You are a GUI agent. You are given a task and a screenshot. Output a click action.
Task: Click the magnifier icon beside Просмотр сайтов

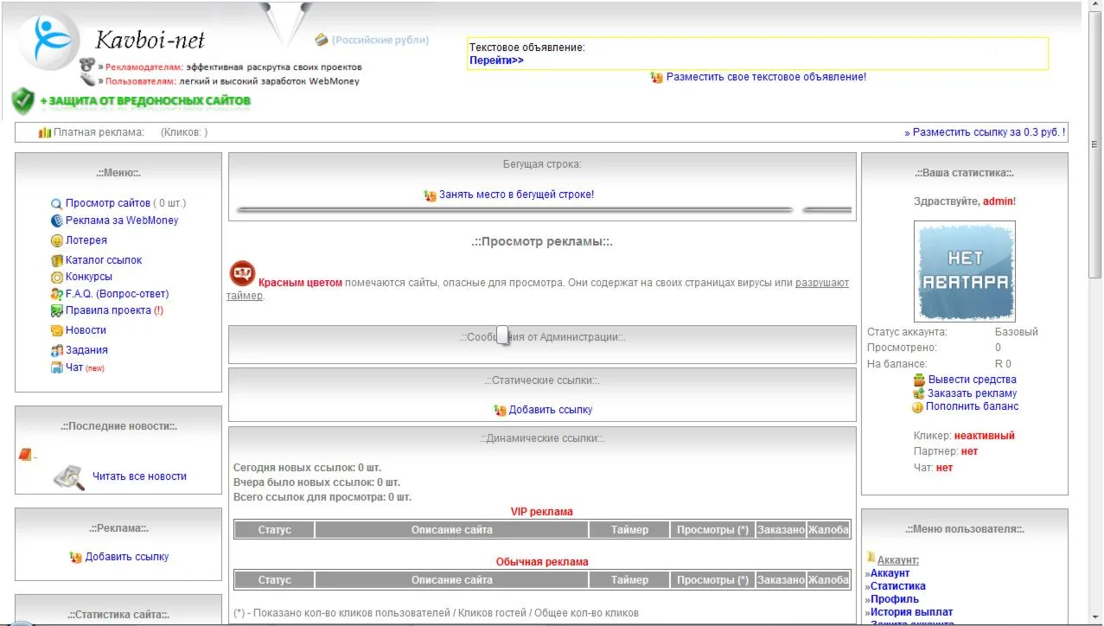coord(57,204)
